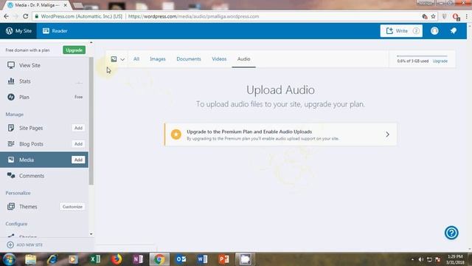Open Outlook from the taskbar
The height and width of the screenshot is (266, 472).
(181, 259)
